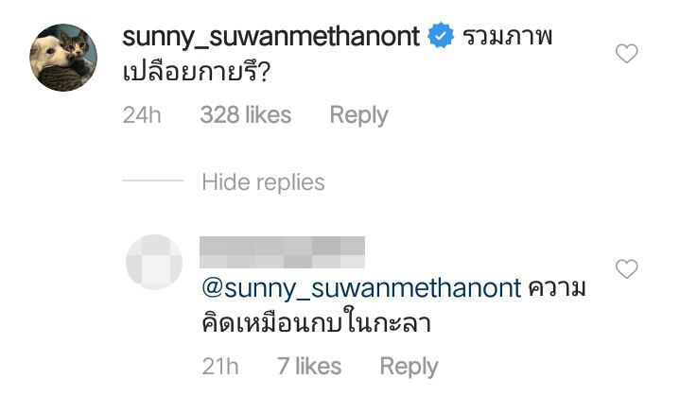Click the 21h timestamp
This screenshot has width=680, height=413.
coord(221,366)
